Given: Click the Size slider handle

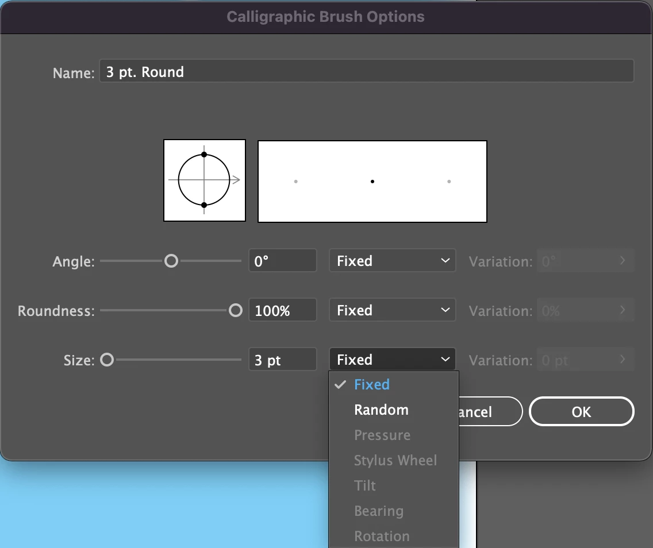Looking at the screenshot, I should click(x=107, y=360).
